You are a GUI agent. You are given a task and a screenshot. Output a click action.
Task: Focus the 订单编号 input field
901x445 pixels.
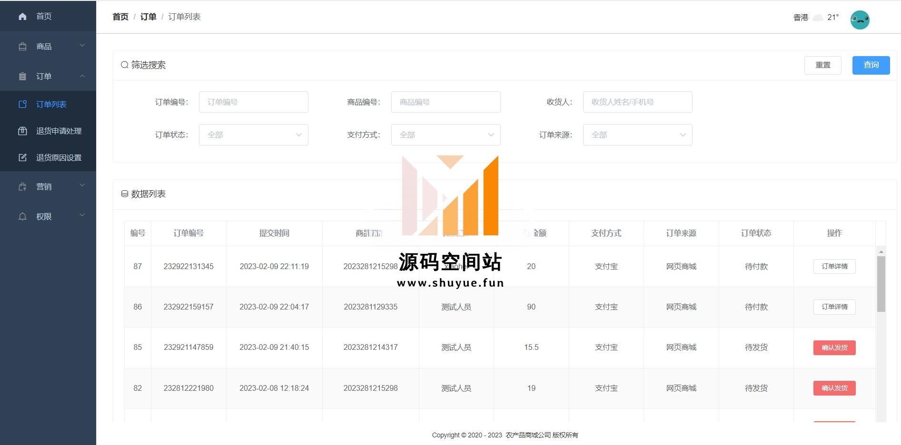pos(253,102)
